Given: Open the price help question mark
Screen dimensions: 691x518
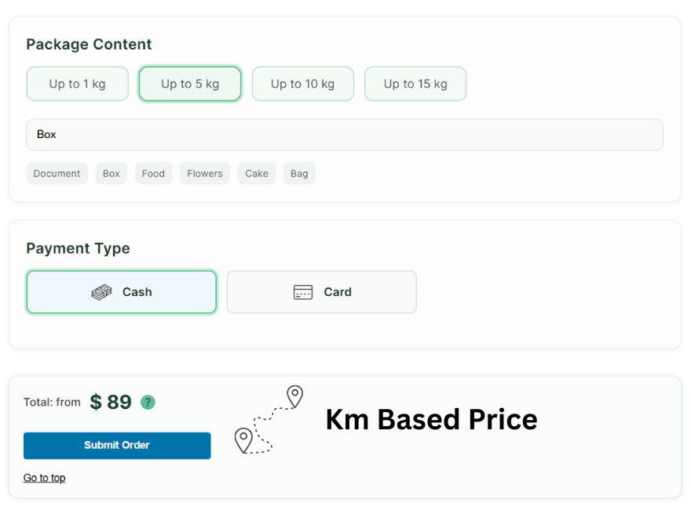Looking at the screenshot, I should point(148,403).
